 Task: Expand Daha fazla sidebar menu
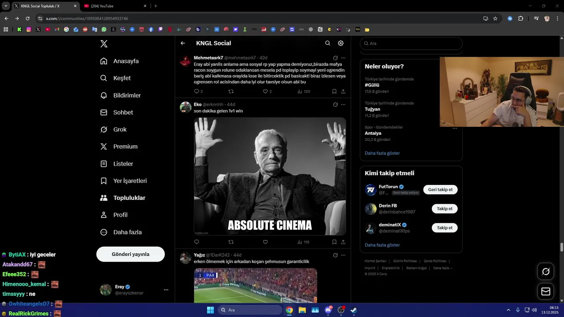coord(121,232)
